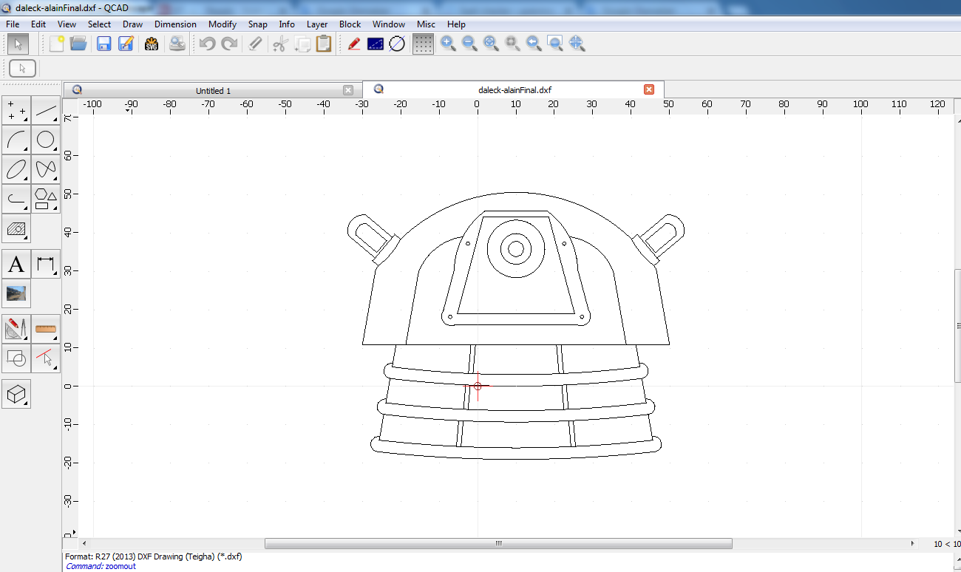Viewport: 961px width, 572px height.
Task: Activate the select pointer tool
Action: tap(18, 44)
